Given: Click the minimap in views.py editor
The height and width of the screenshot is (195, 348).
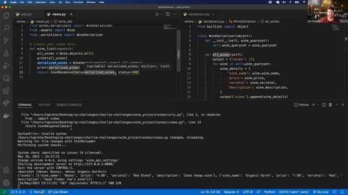Looking at the screenshot, I should 170,27.
